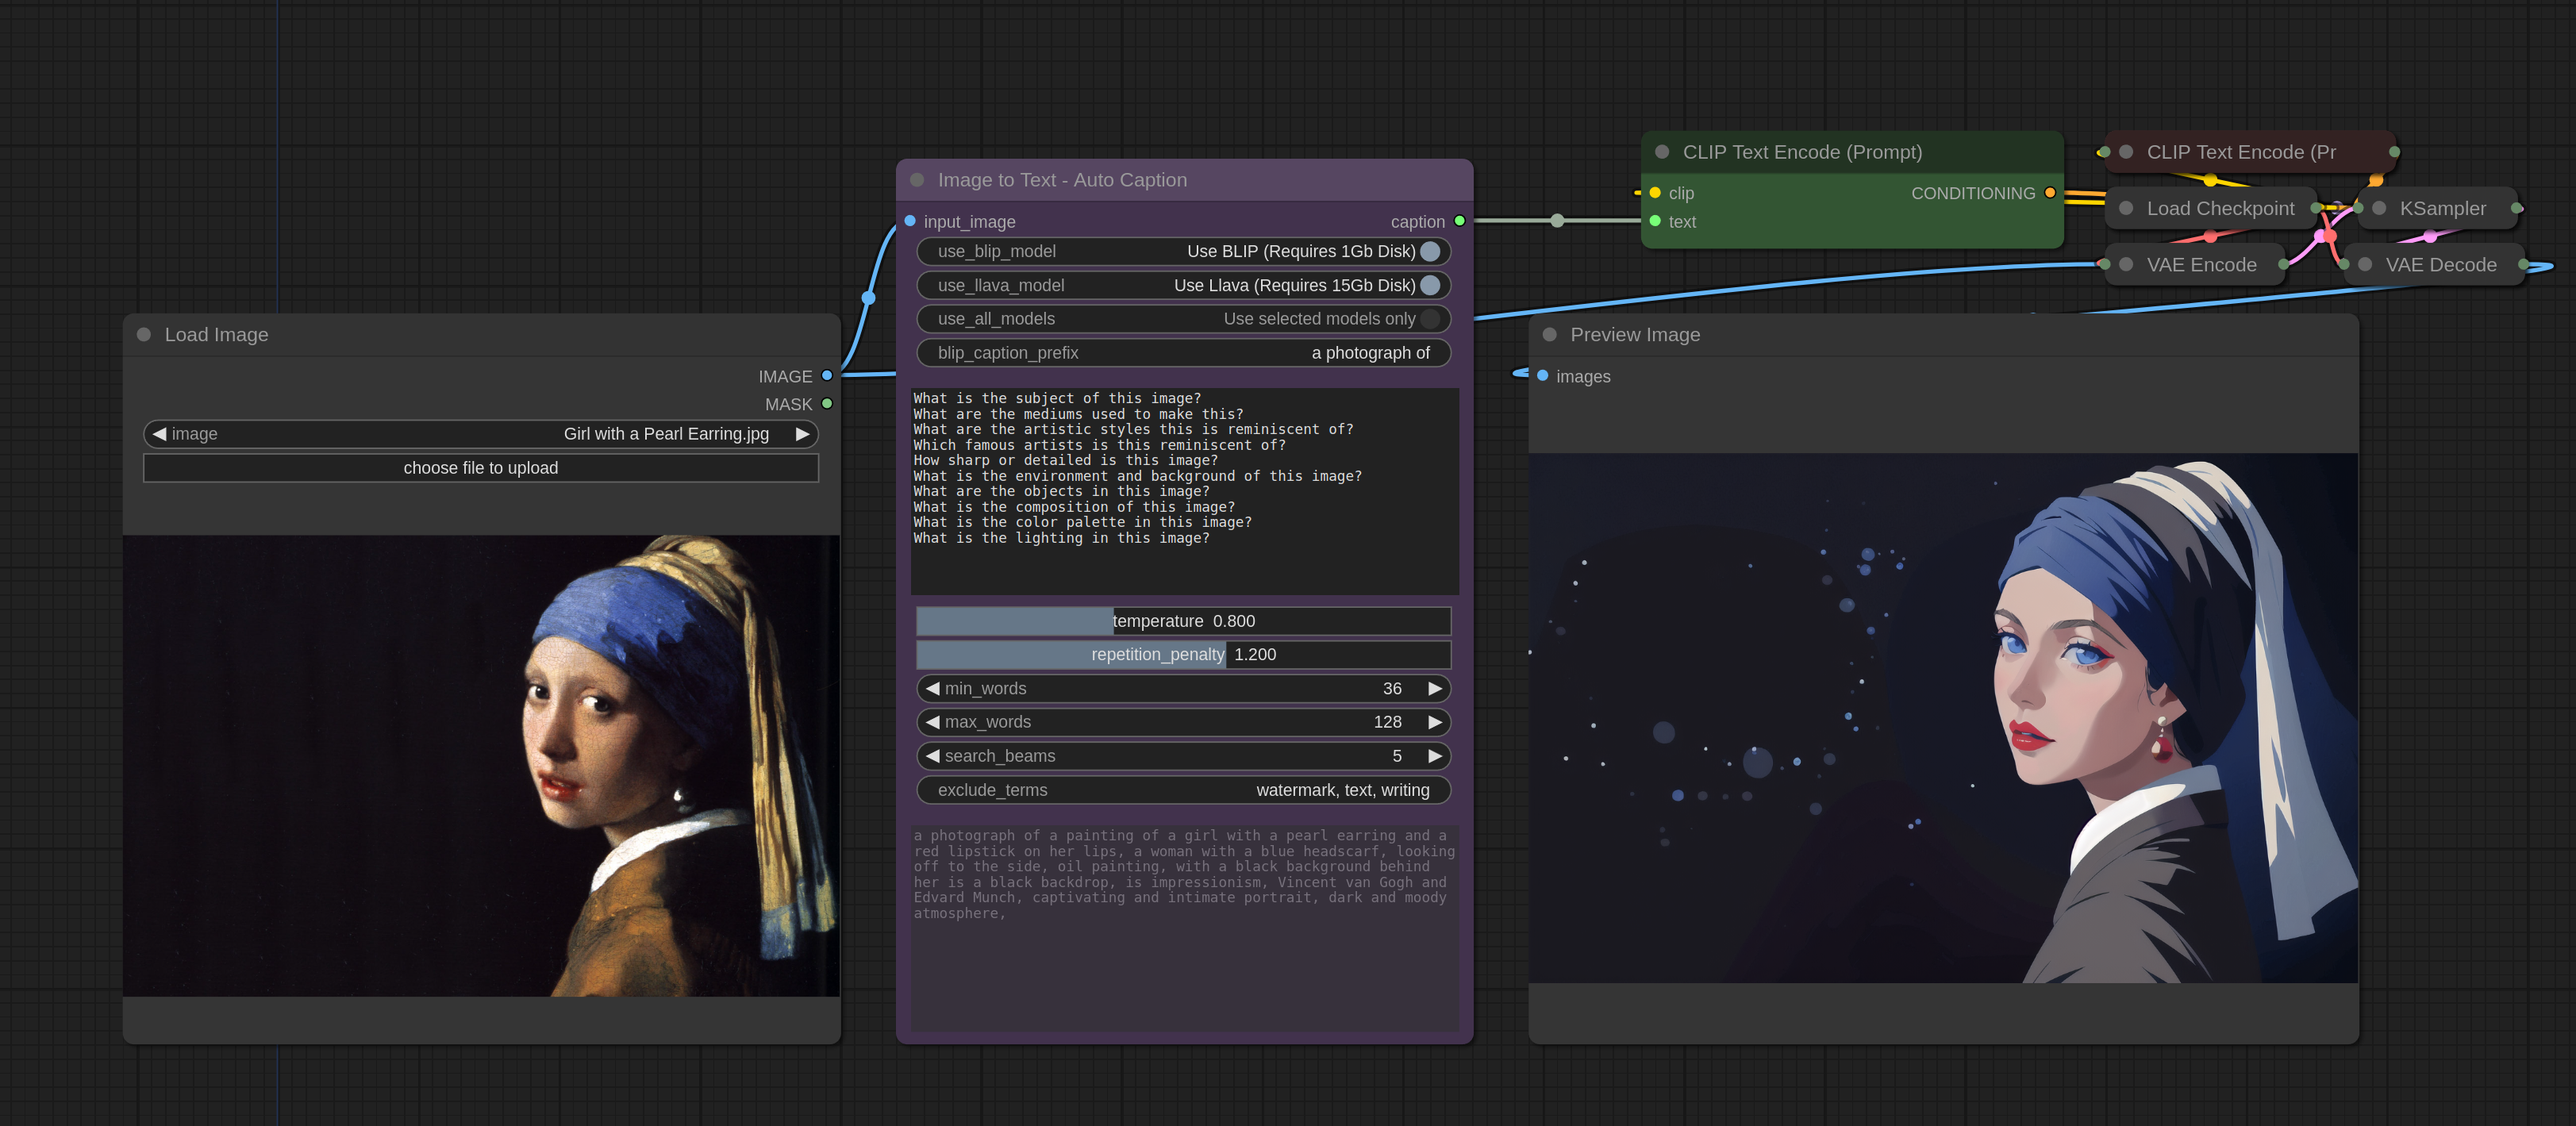Collapse the Preview Image node dot
Viewport: 2576px width, 1126px height.
1550,335
